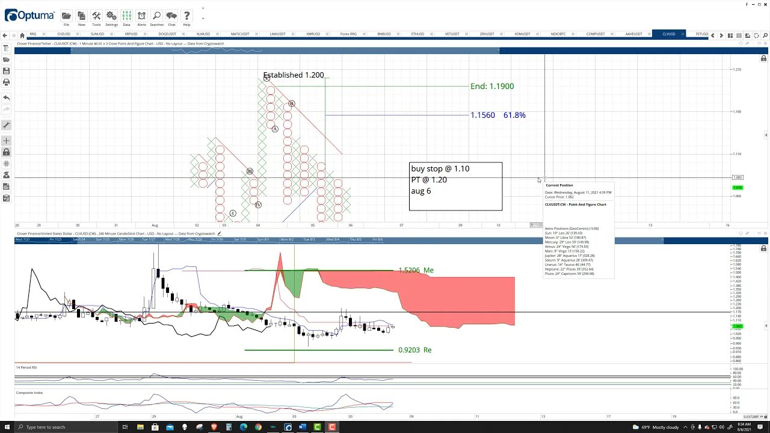This screenshot has width=770, height=433.
Task: Click the search magnifier at tab bar end
Action: 765,35
